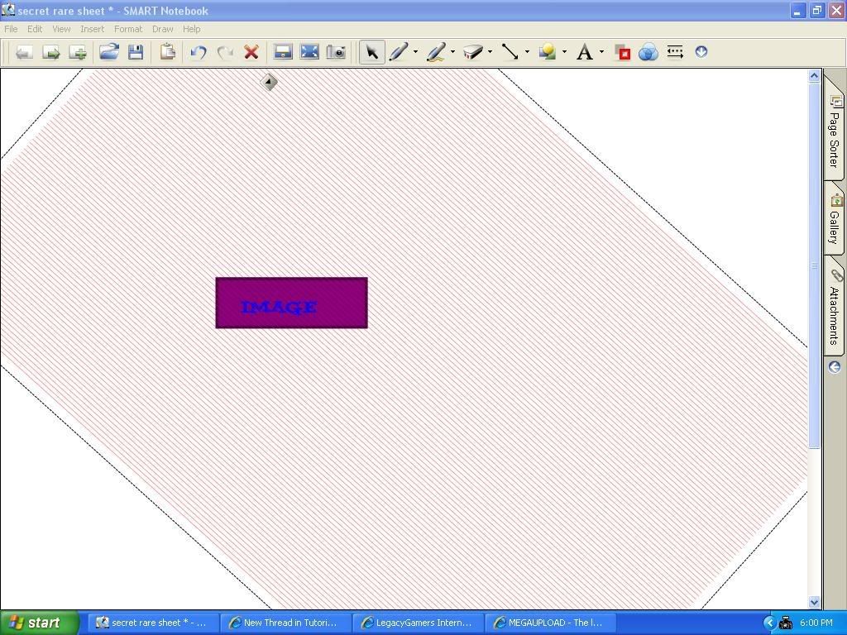The height and width of the screenshot is (635, 847).
Task: Save the secret rare sheet notebook
Action: point(136,52)
